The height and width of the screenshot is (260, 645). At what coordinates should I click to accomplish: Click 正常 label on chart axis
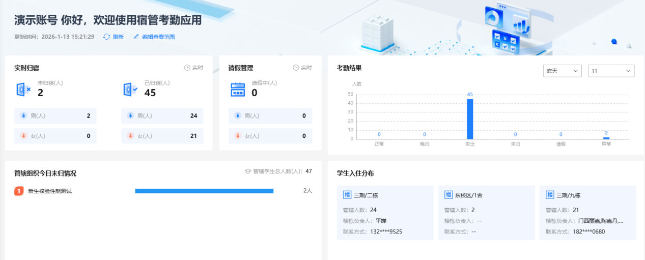tap(379, 144)
